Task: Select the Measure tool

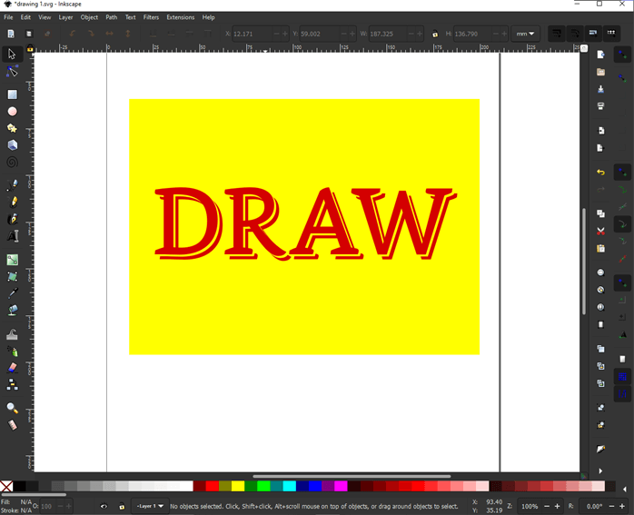Action: point(12,425)
